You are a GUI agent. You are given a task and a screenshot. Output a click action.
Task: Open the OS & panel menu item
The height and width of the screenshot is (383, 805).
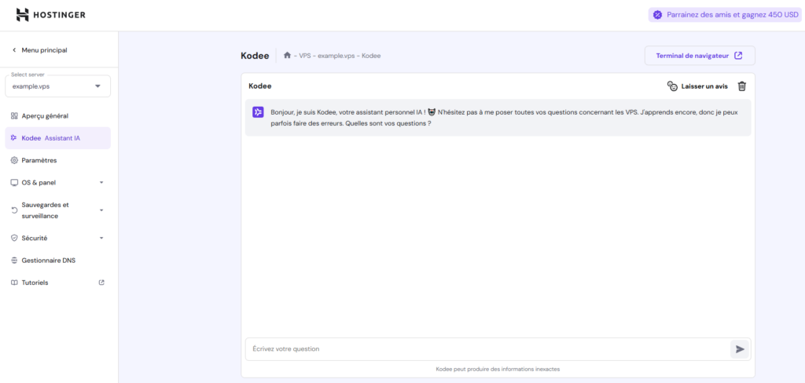(57, 183)
